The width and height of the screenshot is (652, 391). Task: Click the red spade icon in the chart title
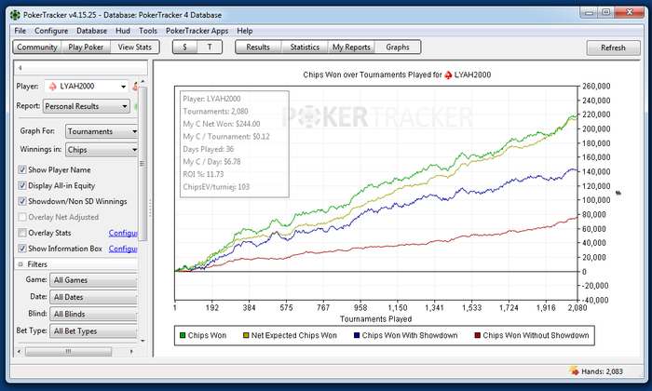coord(448,75)
